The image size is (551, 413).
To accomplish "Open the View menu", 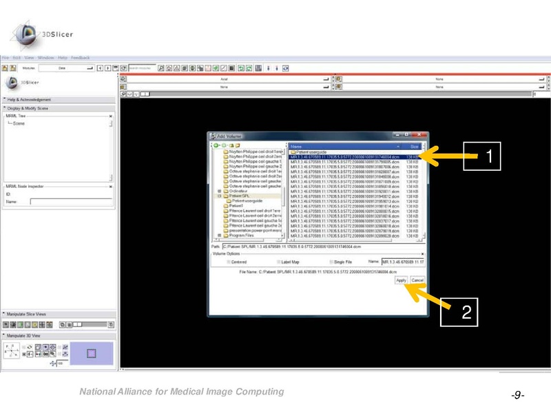I will point(29,58).
